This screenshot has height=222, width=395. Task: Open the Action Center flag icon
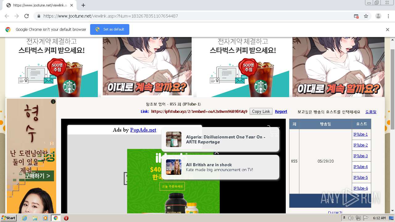(366, 218)
